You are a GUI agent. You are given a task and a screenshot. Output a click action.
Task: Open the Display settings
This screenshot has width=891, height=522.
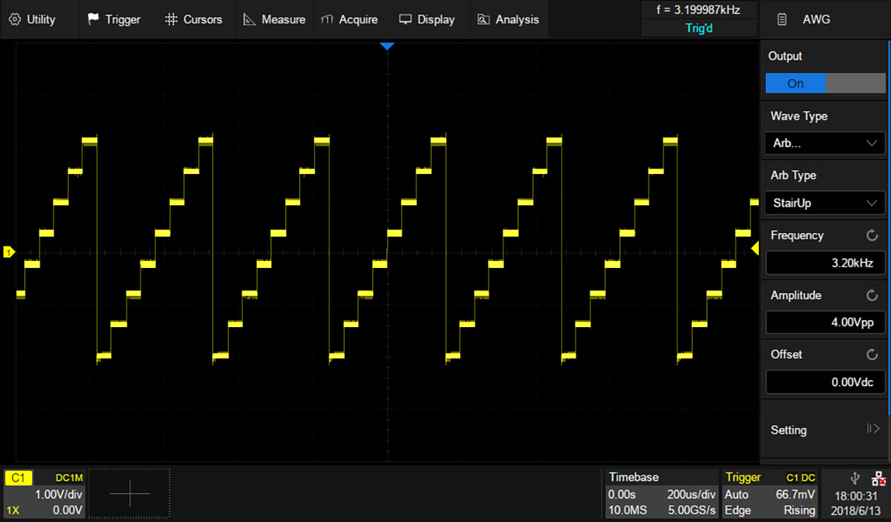[x=427, y=19]
